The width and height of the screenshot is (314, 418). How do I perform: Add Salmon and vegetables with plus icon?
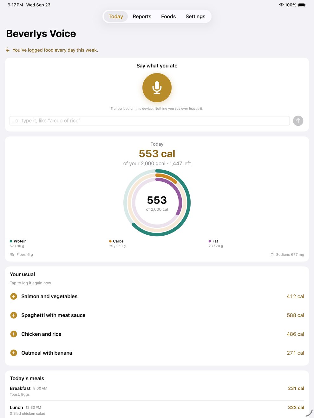[14, 296]
